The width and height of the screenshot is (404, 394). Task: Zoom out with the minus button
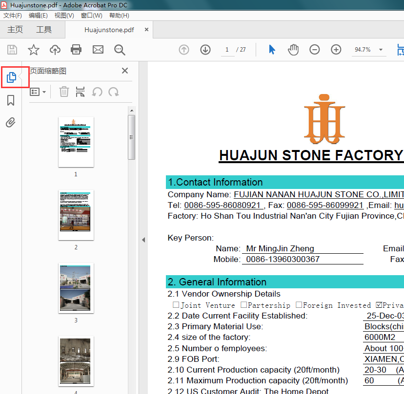pyautogui.click(x=315, y=50)
